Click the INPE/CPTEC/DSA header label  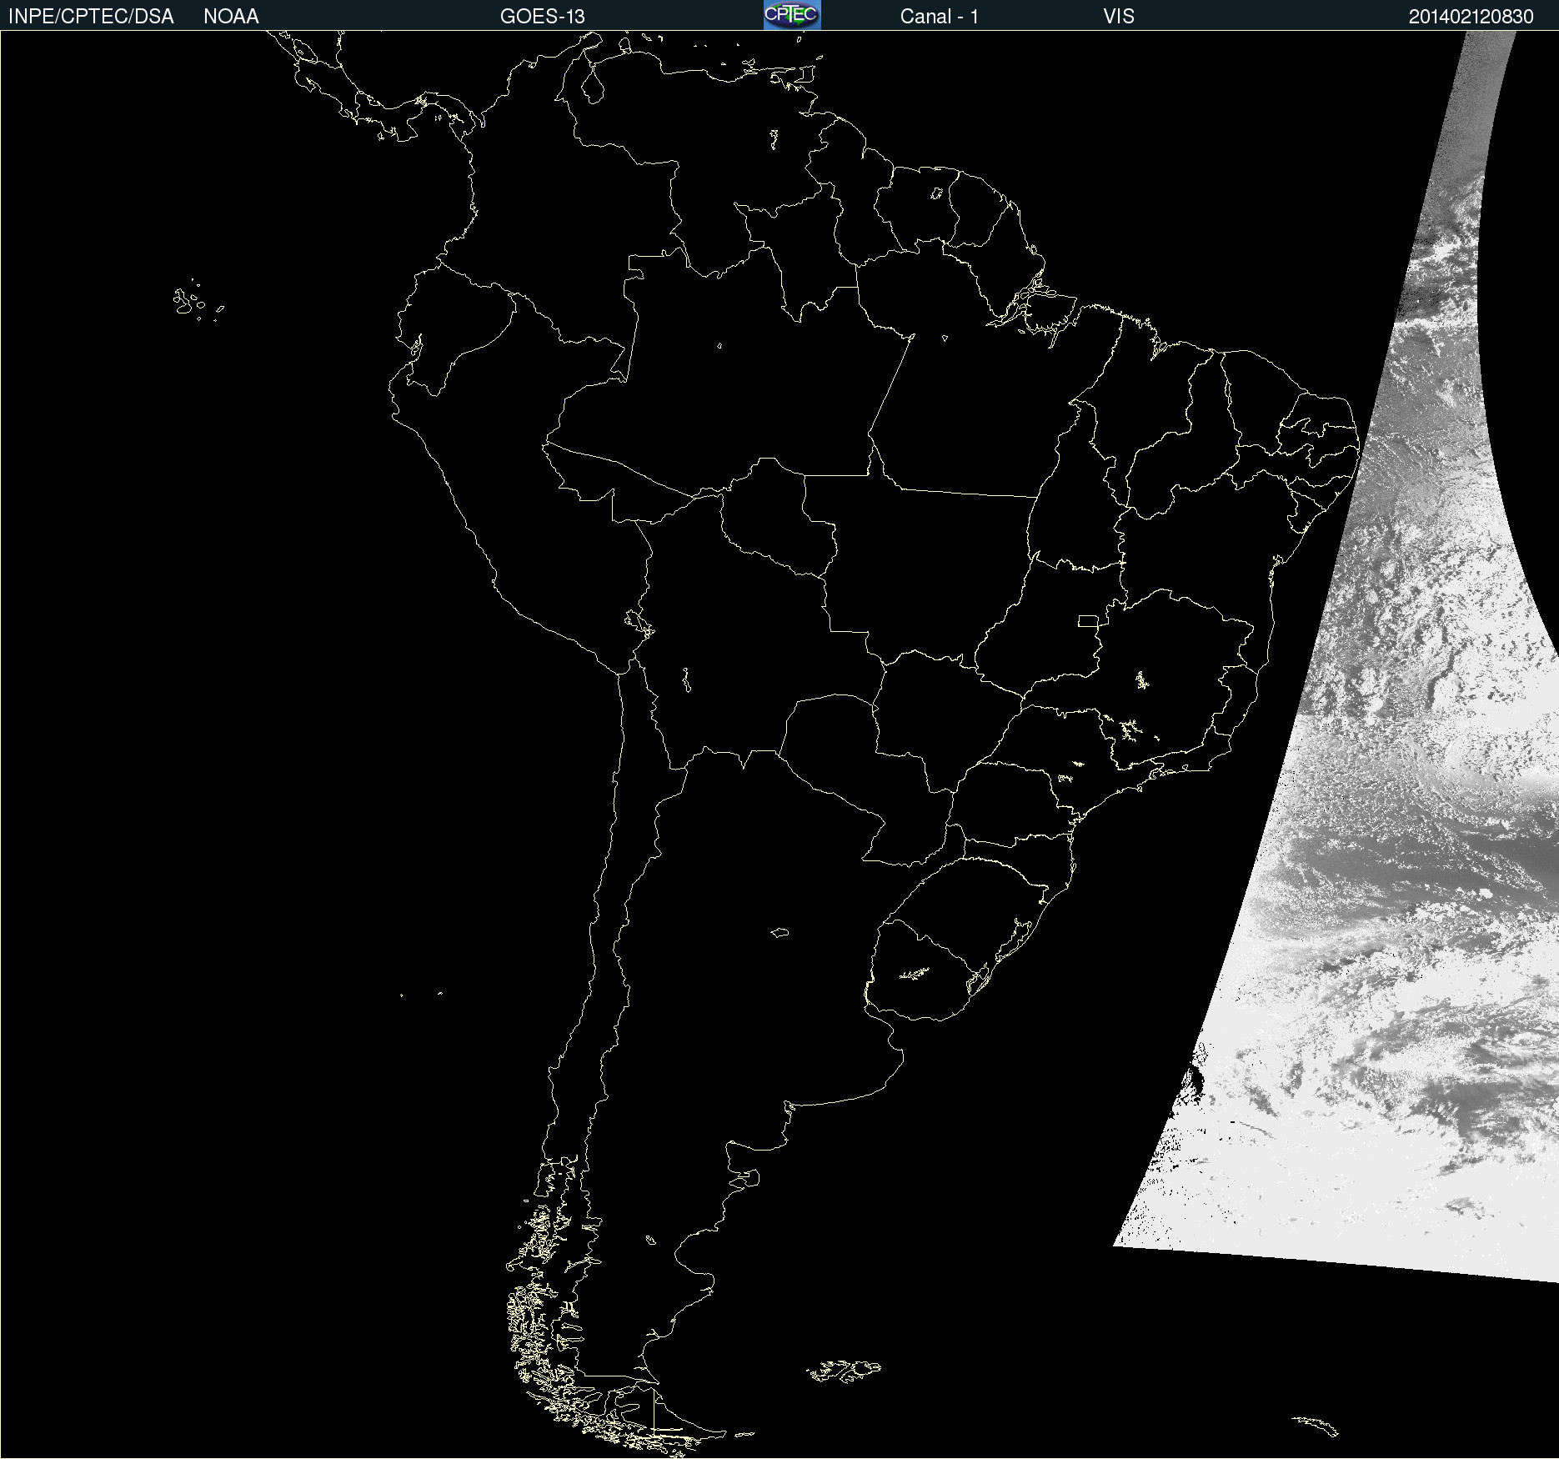coord(91,17)
